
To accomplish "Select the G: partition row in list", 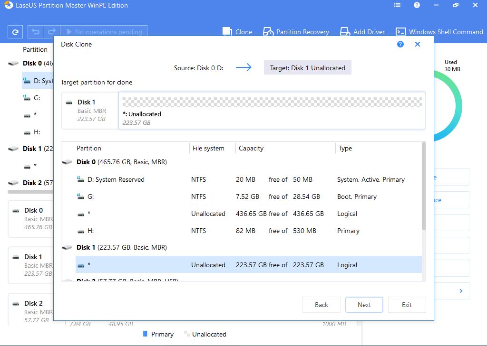I will (x=248, y=196).
